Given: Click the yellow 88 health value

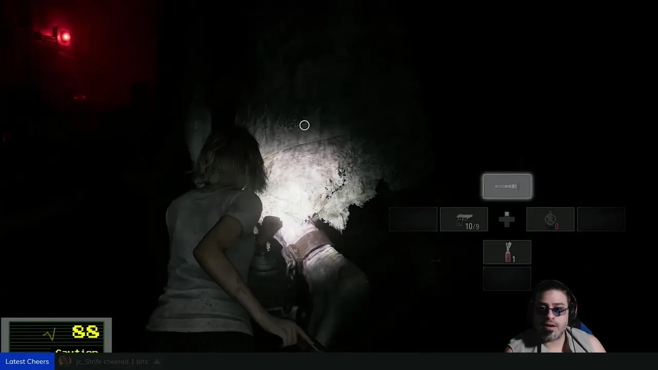Looking at the screenshot, I should (x=85, y=332).
